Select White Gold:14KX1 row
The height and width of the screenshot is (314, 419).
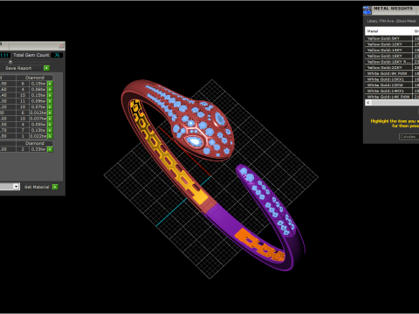(x=388, y=91)
